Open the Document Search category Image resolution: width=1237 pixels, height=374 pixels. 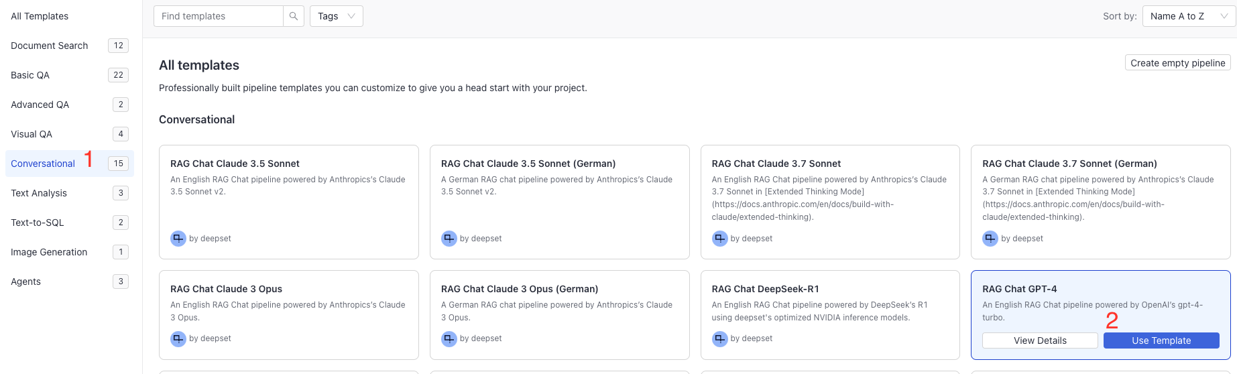(70, 46)
